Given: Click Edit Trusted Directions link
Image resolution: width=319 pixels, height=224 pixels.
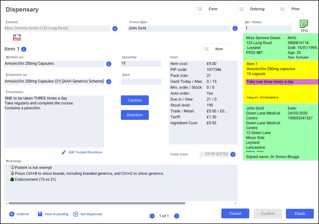Looking at the screenshot, I should pyautogui.click(x=85, y=152).
